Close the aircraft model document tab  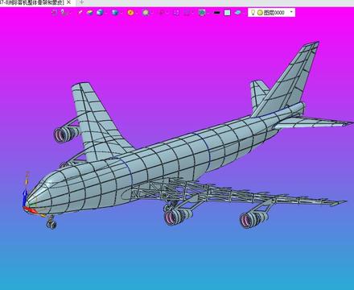tap(68, 2)
